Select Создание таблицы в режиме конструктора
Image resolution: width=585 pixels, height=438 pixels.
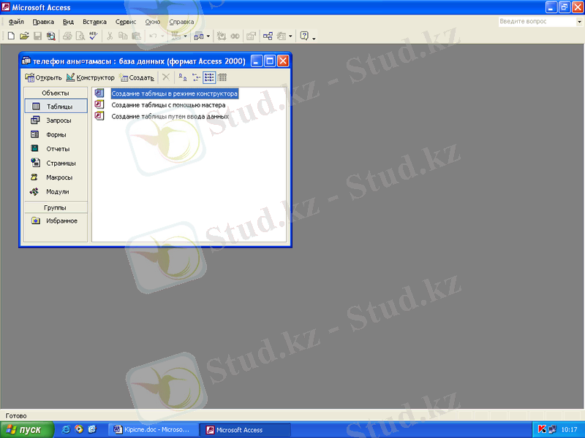click(174, 93)
